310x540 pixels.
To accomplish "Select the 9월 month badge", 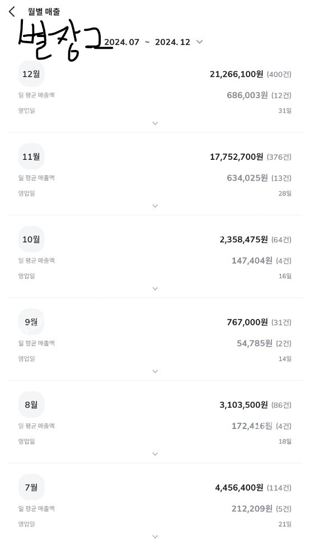I will pos(31,322).
